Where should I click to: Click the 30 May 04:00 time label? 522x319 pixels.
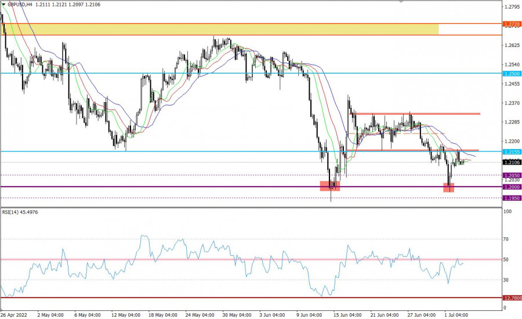pos(237,315)
